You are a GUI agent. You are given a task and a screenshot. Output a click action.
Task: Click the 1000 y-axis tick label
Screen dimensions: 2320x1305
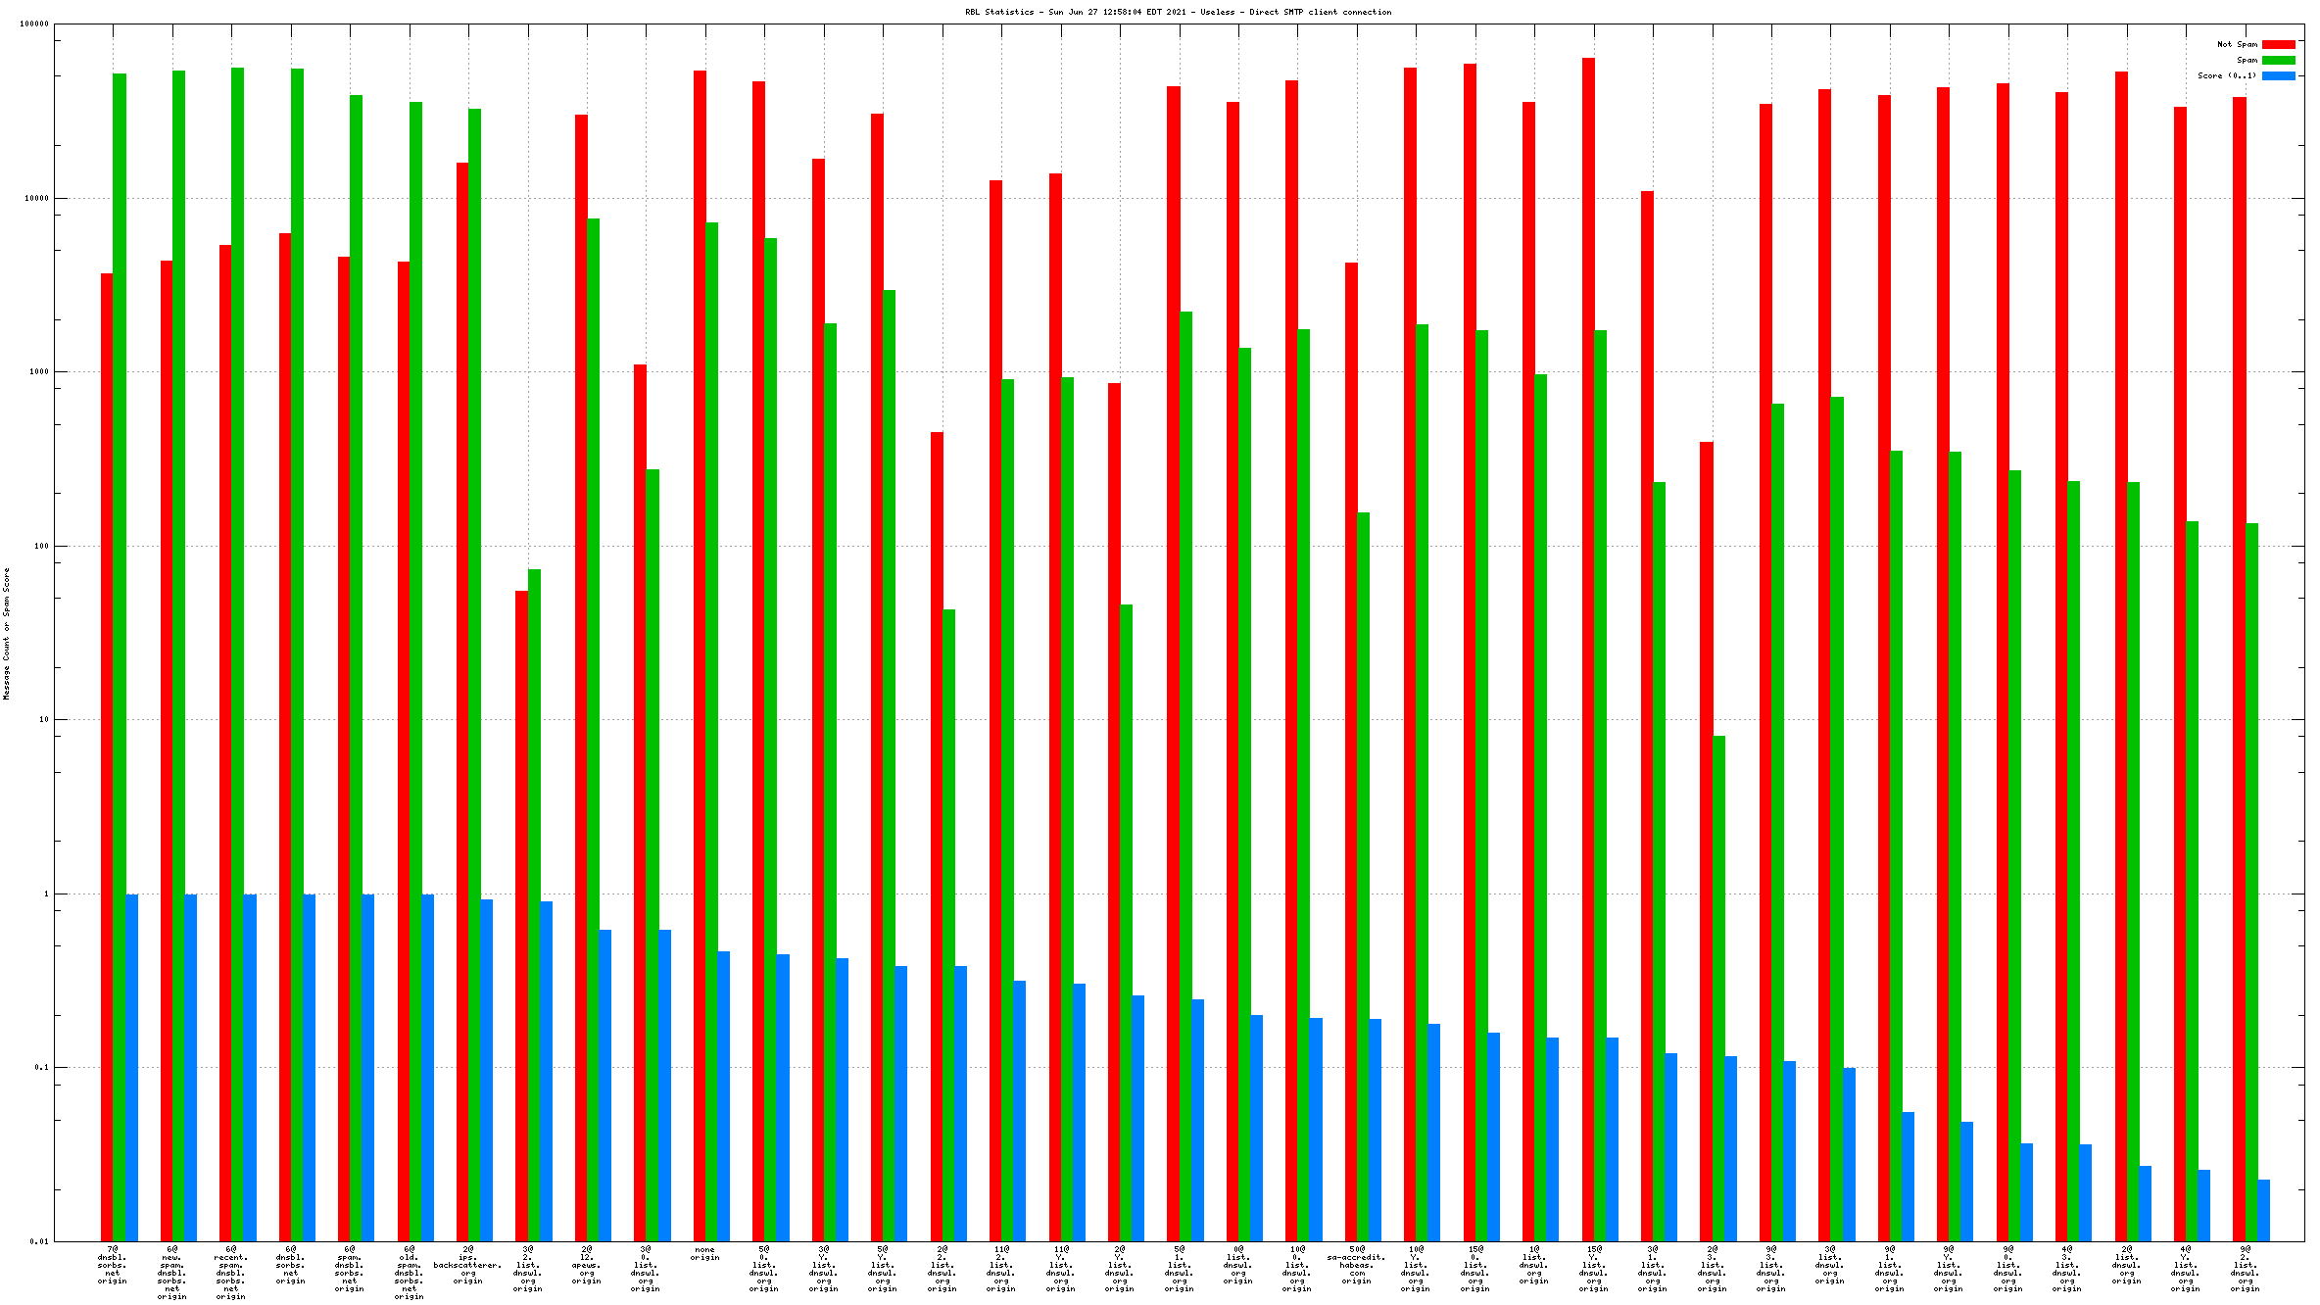[x=37, y=372]
